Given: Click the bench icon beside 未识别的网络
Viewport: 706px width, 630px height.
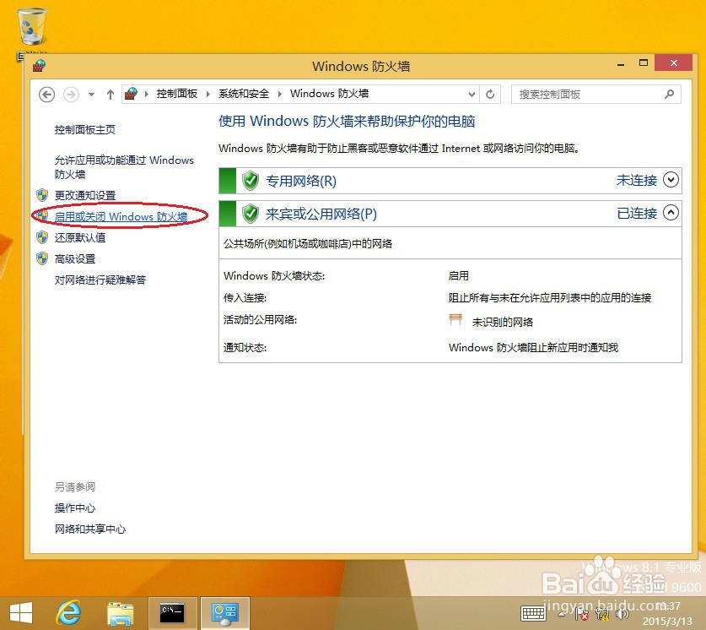Looking at the screenshot, I should click(x=455, y=319).
